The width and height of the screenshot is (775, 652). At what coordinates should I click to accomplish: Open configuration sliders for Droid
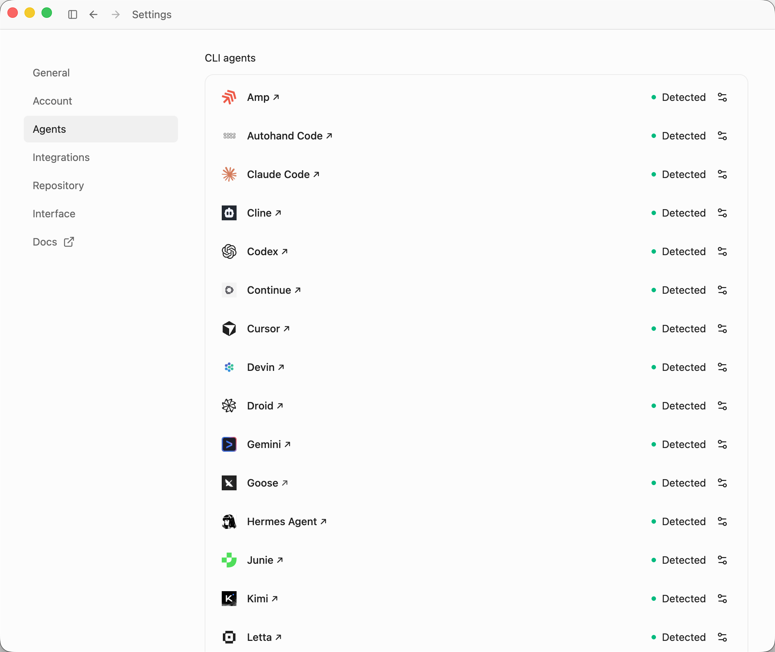coord(722,406)
